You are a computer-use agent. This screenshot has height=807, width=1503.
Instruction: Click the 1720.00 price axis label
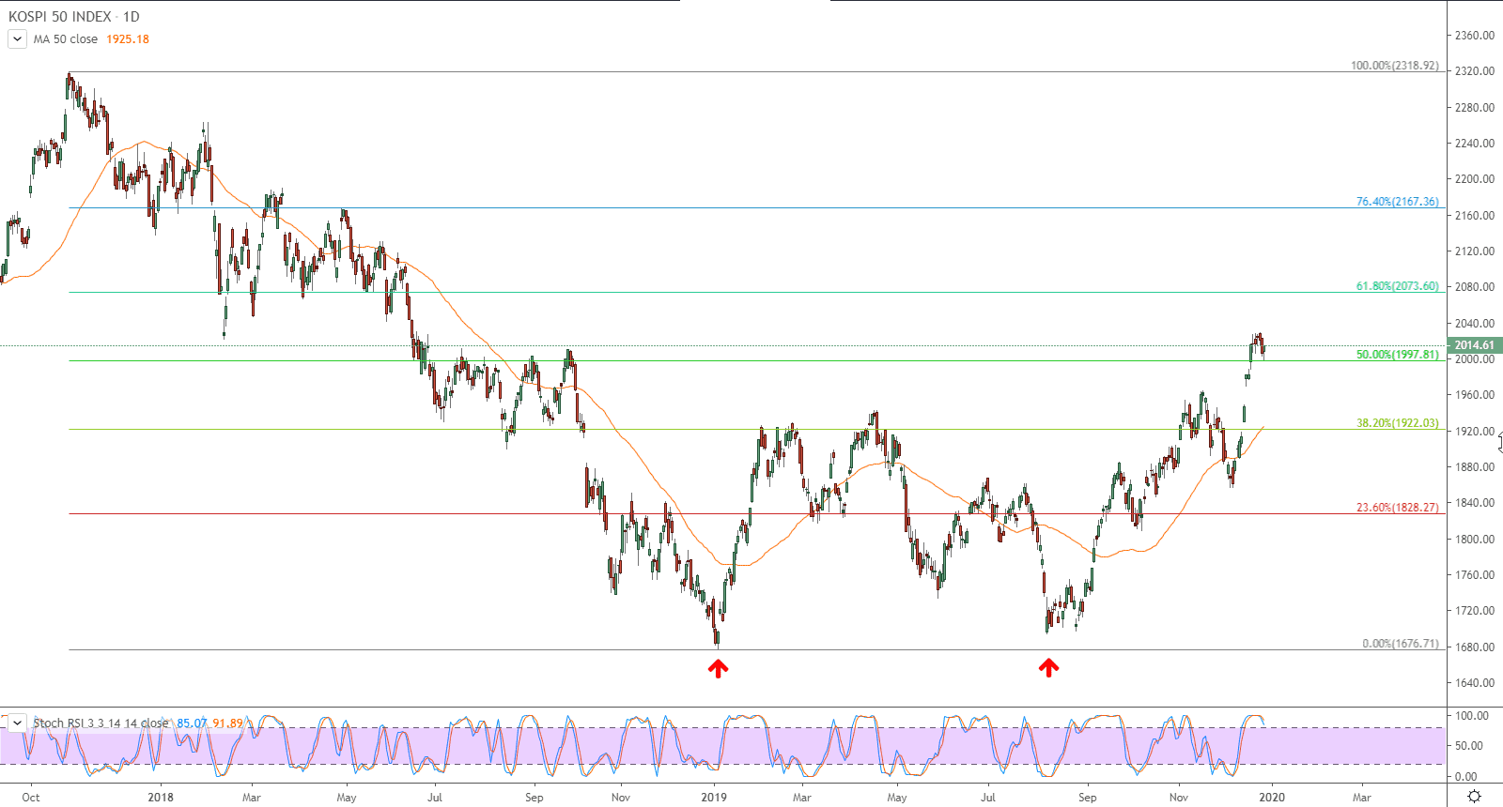1474,611
